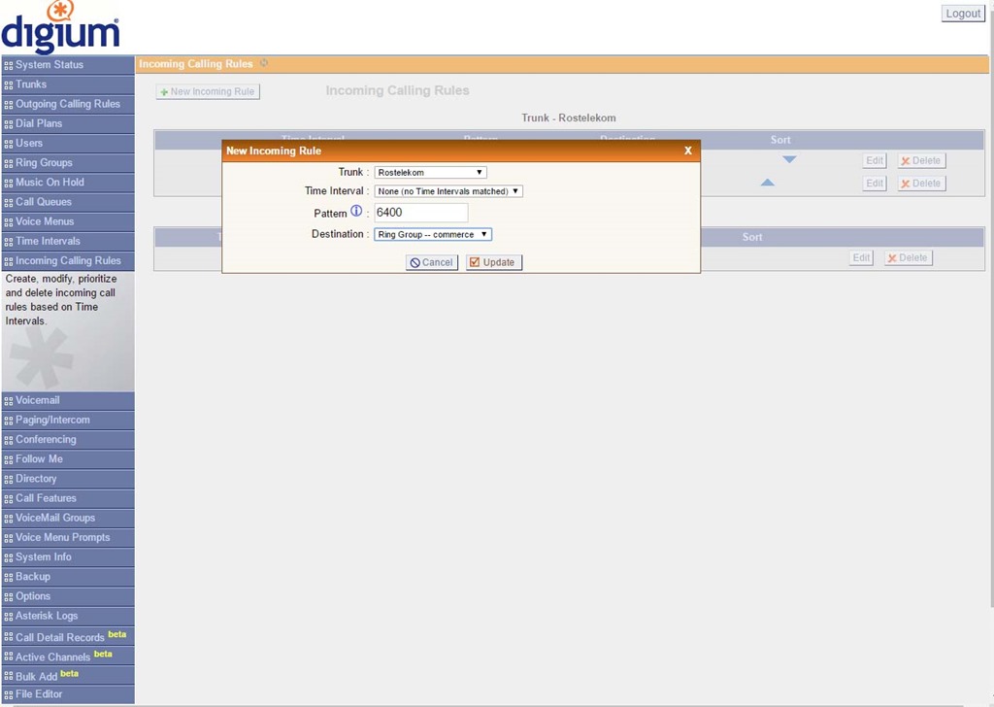Open Voice Menus page

click(68, 222)
